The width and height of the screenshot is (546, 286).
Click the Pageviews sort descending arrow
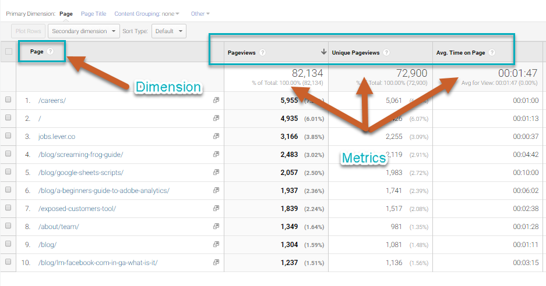pyautogui.click(x=323, y=52)
